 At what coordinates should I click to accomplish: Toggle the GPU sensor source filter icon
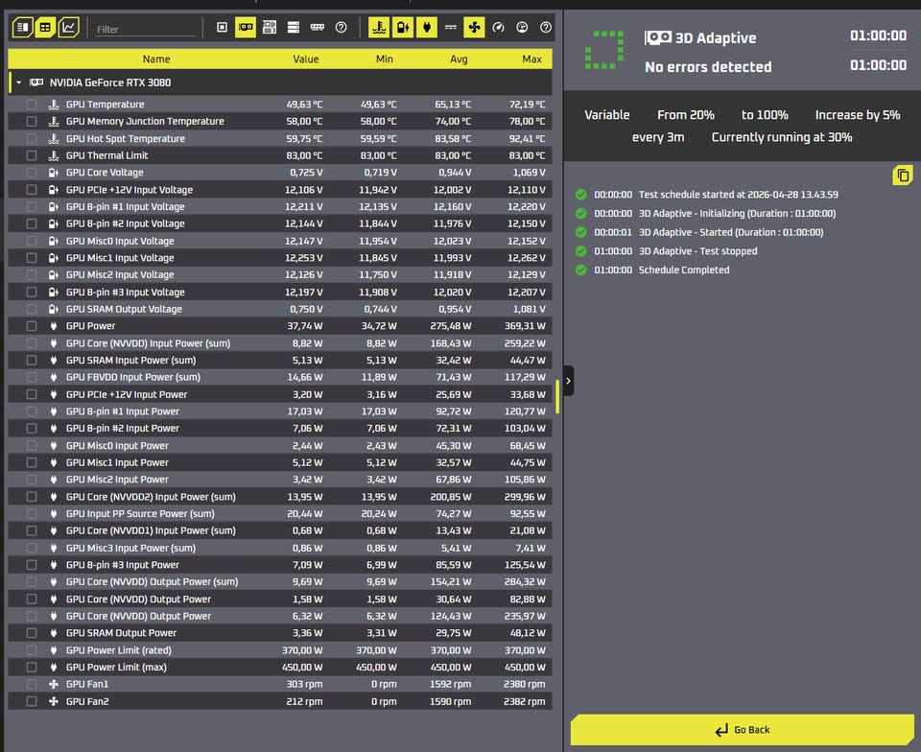click(x=246, y=27)
